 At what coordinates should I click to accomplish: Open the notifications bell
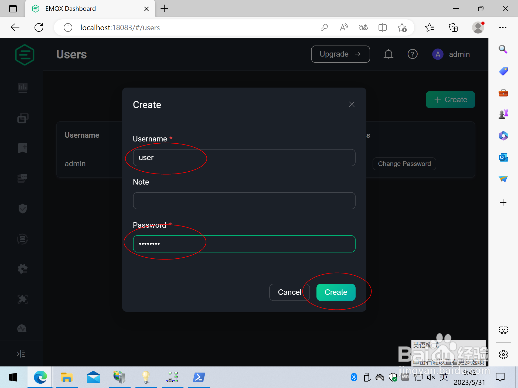[x=388, y=54]
